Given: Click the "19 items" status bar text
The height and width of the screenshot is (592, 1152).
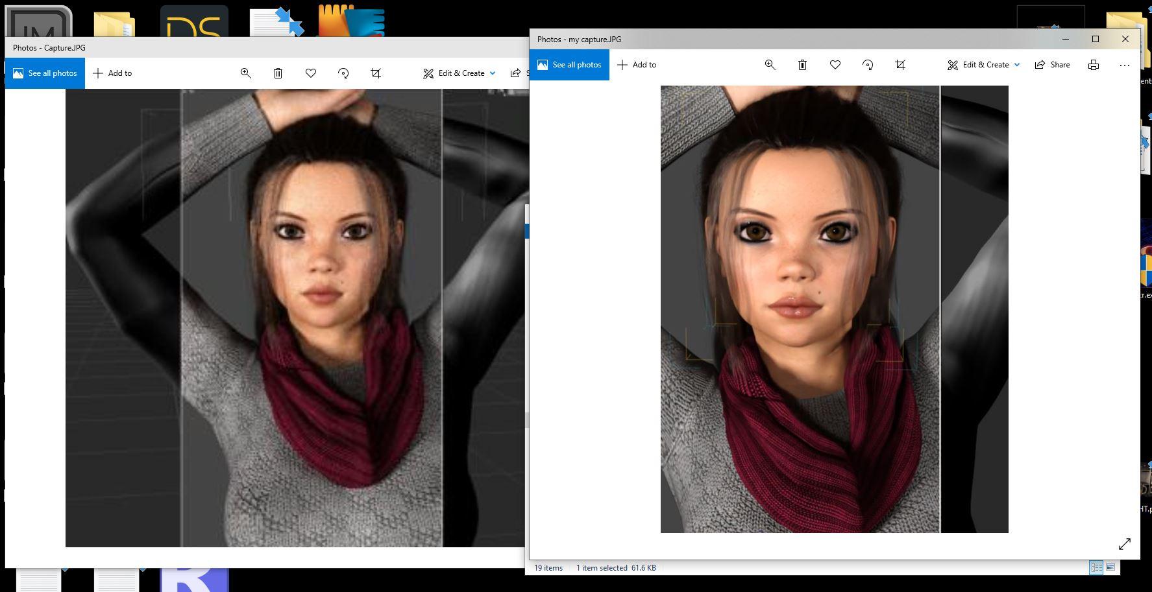Looking at the screenshot, I should click(x=548, y=568).
